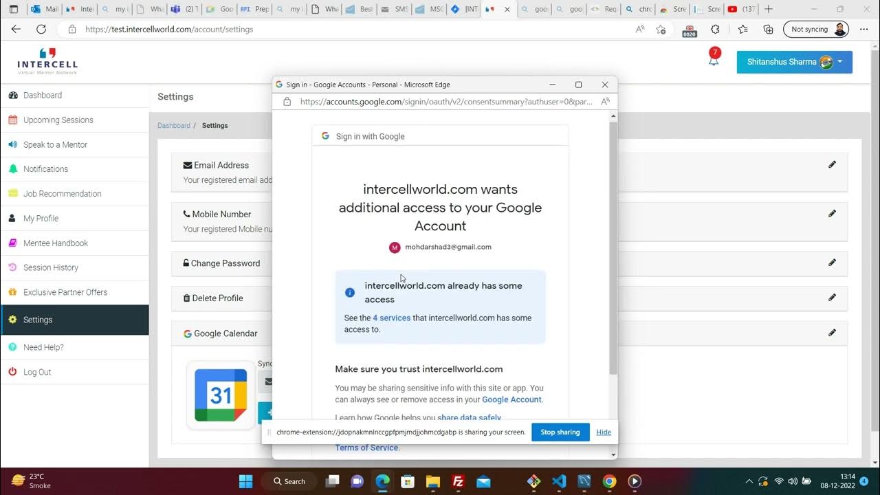Image resolution: width=880 pixels, height=495 pixels.
Task: Open a new browser tab with plus
Action: (x=769, y=9)
